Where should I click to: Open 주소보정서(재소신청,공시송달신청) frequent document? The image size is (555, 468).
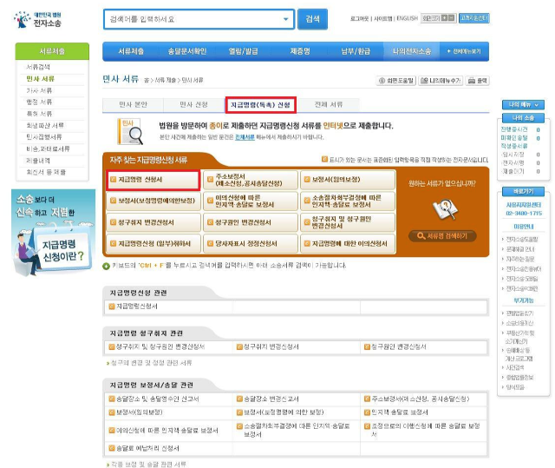251,180
